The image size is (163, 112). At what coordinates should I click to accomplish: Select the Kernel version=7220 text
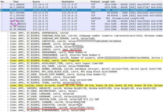click(115, 69)
